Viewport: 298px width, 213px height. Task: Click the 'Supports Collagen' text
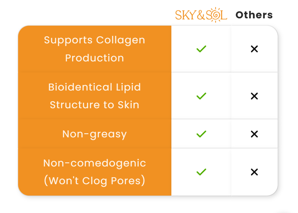coord(94,40)
